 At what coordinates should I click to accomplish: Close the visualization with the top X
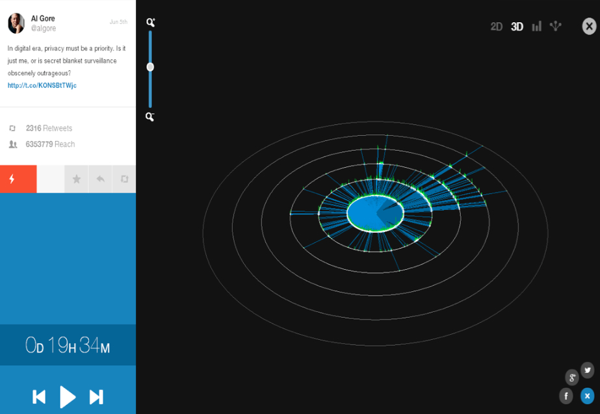(x=589, y=26)
